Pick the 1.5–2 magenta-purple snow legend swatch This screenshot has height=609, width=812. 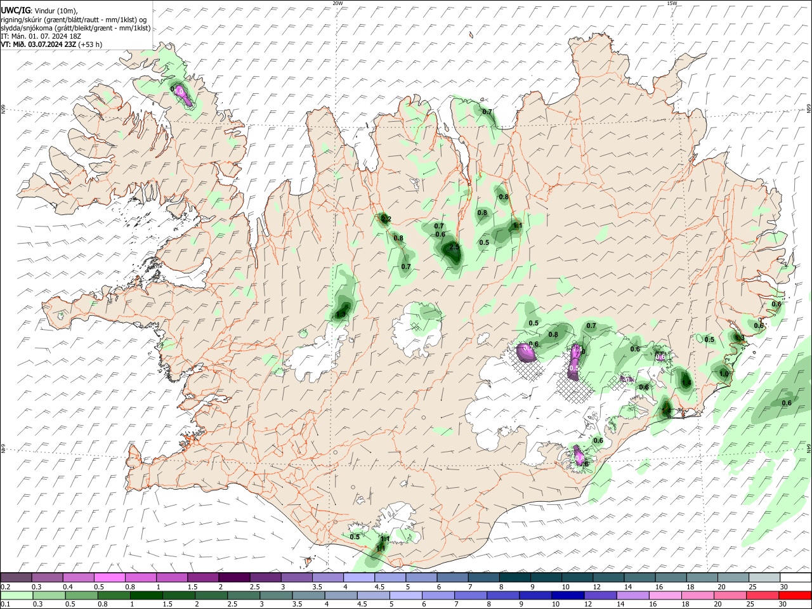(x=203, y=578)
